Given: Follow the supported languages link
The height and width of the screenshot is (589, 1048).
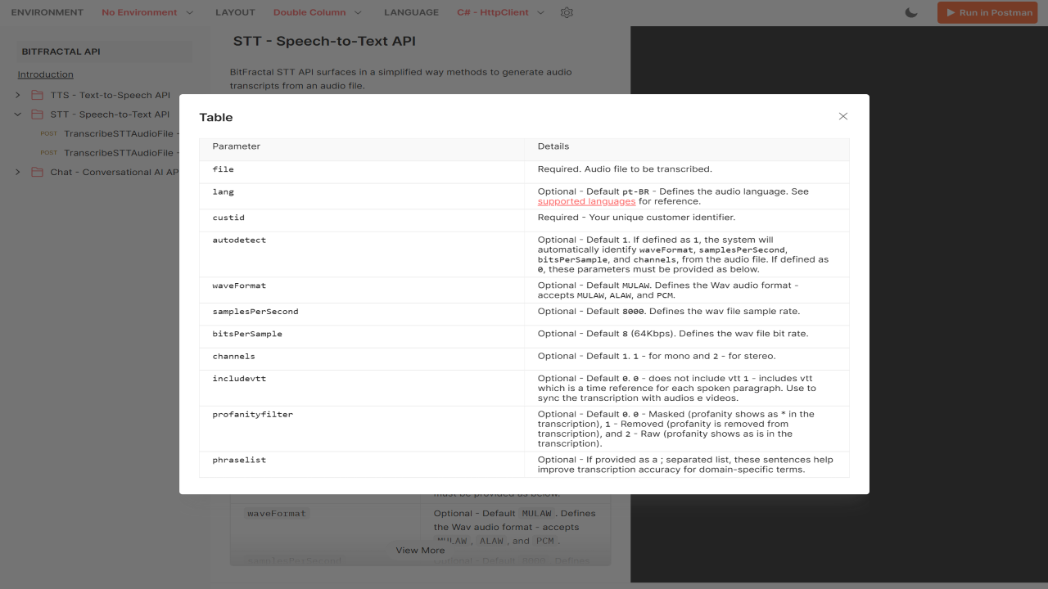Looking at the screenshot, I should coord(586,201).
